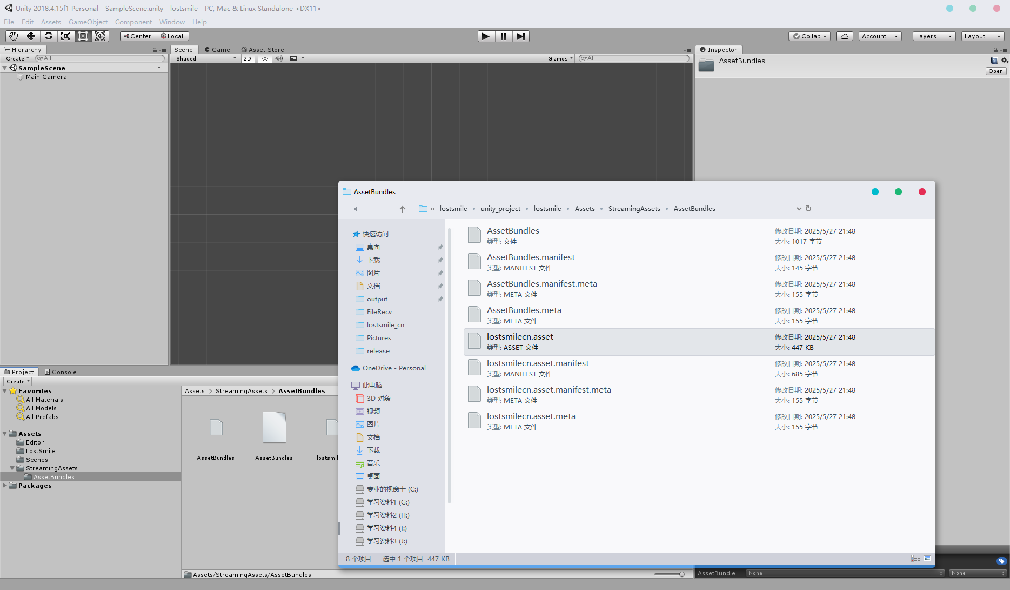
Task: Select the Editor folder in Project
Action: tap(35, 442)
